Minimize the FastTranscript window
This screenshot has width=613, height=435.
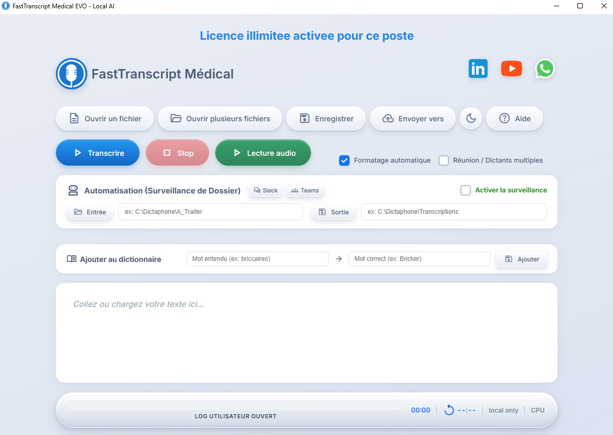[557, 6]
